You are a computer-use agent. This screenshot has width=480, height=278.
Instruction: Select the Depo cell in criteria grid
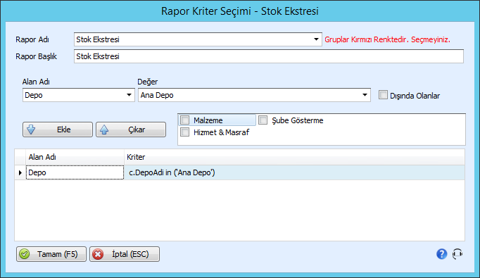tap(75, 172)
